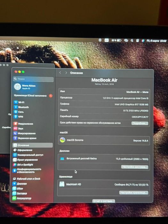Open Muna Abbas Apple ID account
The height and width of the screenshot is (224, 168).
(25, 87)
